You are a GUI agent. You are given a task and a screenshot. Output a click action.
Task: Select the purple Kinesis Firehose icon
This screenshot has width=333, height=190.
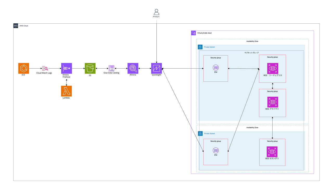[x=67, y=68]
